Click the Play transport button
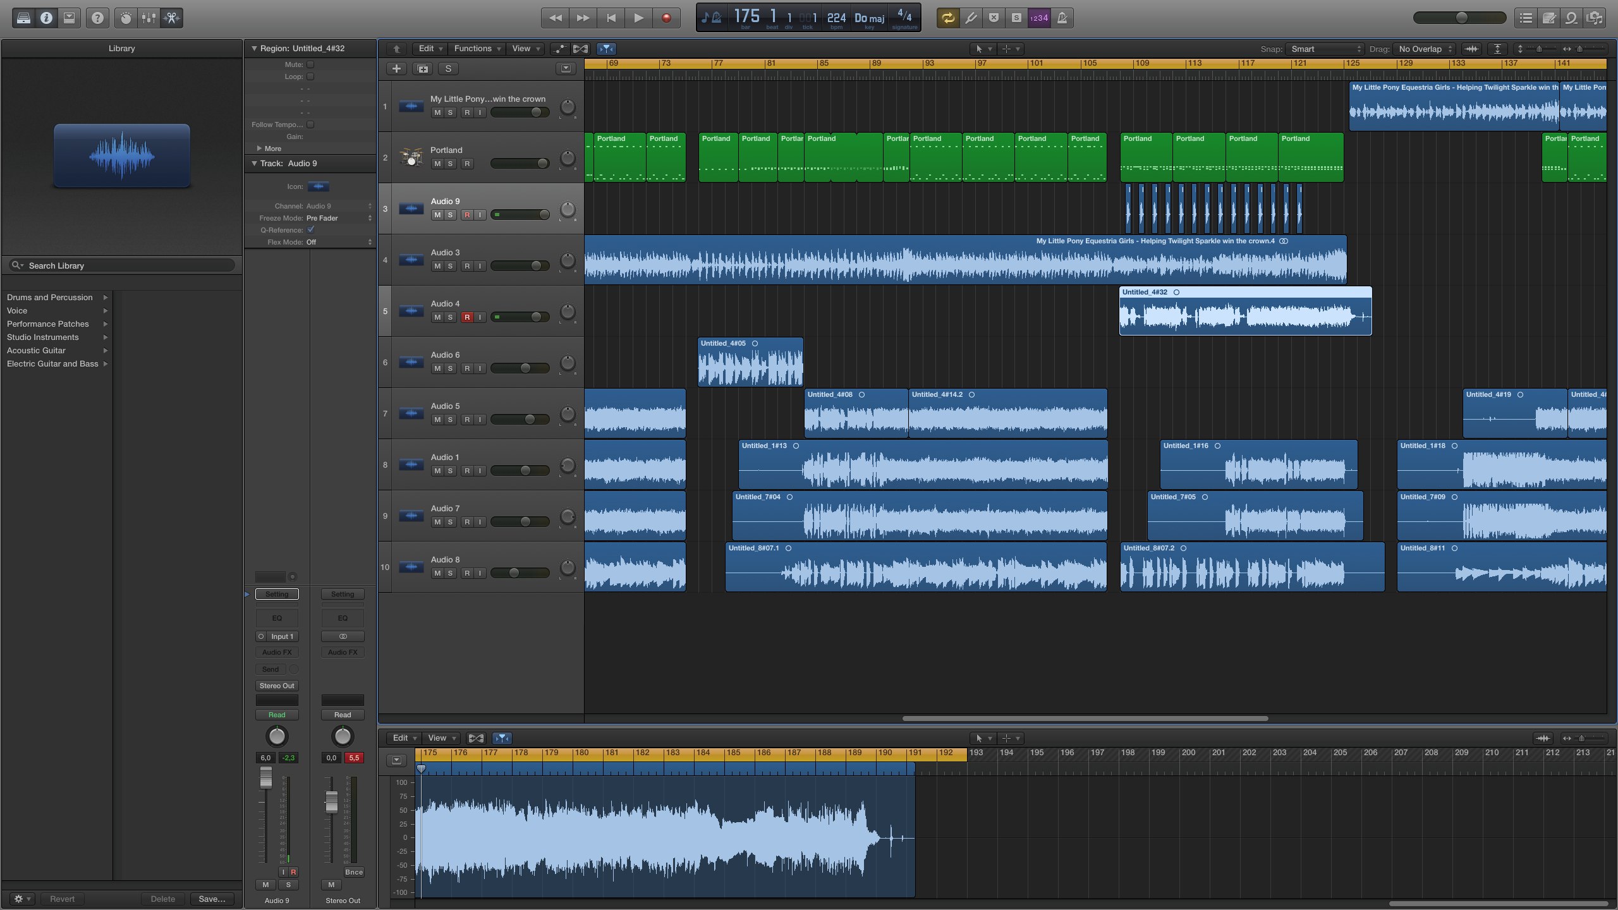The height and width of the screenshot is (910, 1618). click(638, 18)
